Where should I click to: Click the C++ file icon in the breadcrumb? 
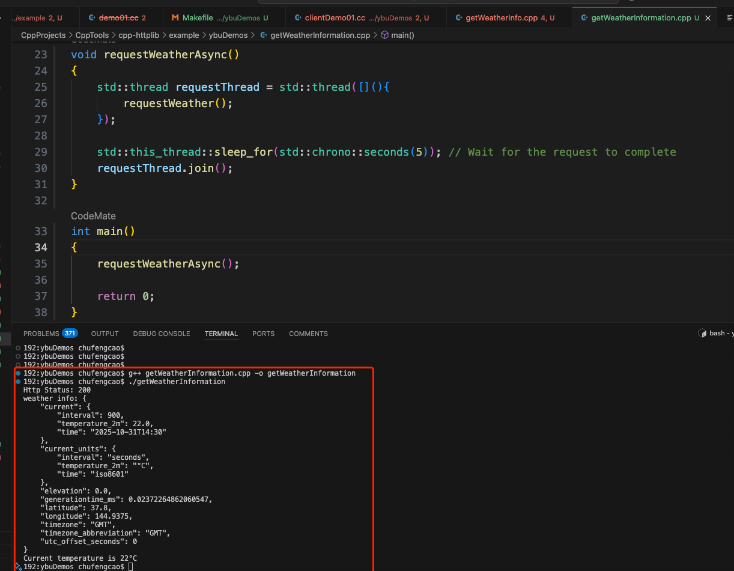264,35
